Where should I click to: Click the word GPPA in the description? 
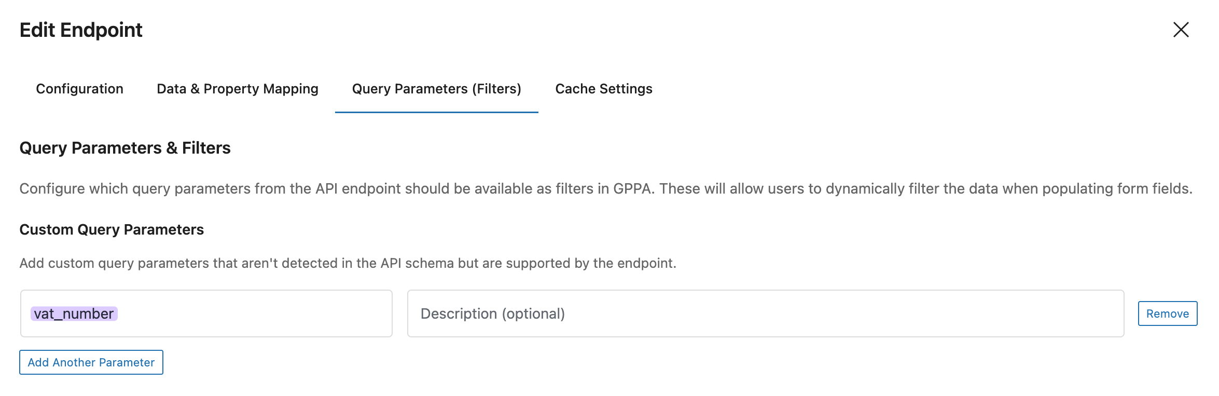pyautogui.click(x=632, y=188)
